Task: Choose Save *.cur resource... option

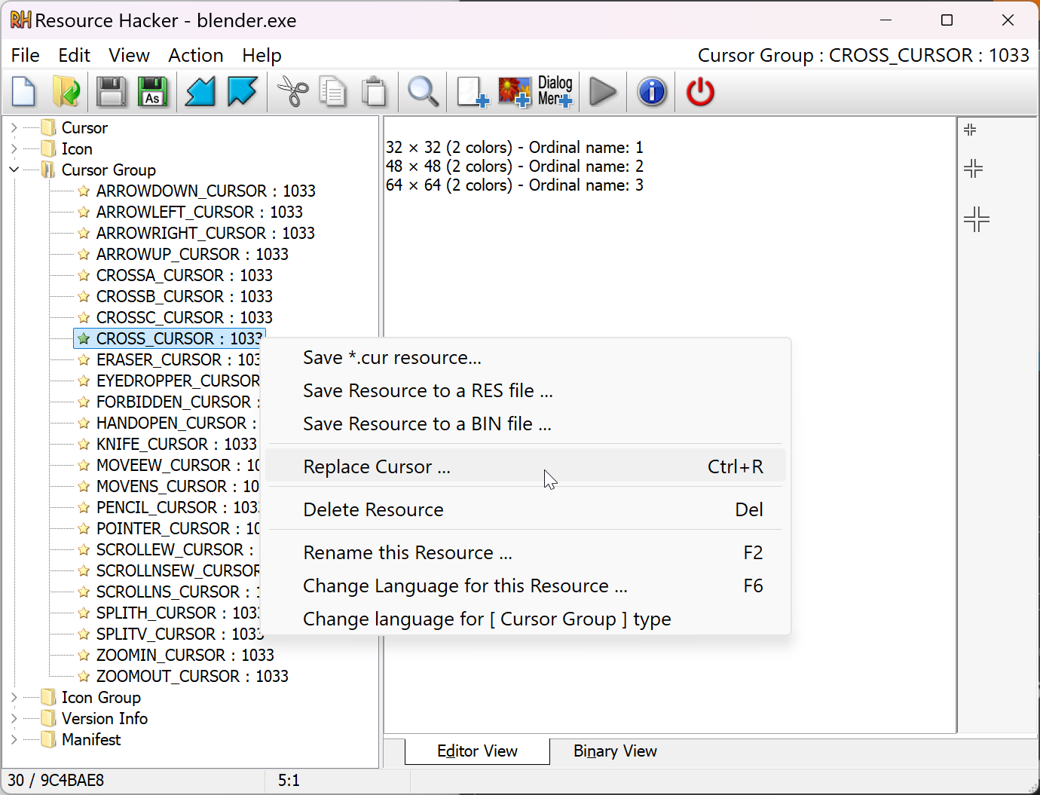Action: 526,358
